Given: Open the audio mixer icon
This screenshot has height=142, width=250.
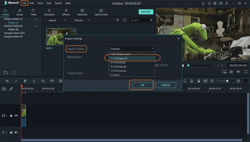Looking at the screenshot, I should (199, 81).
